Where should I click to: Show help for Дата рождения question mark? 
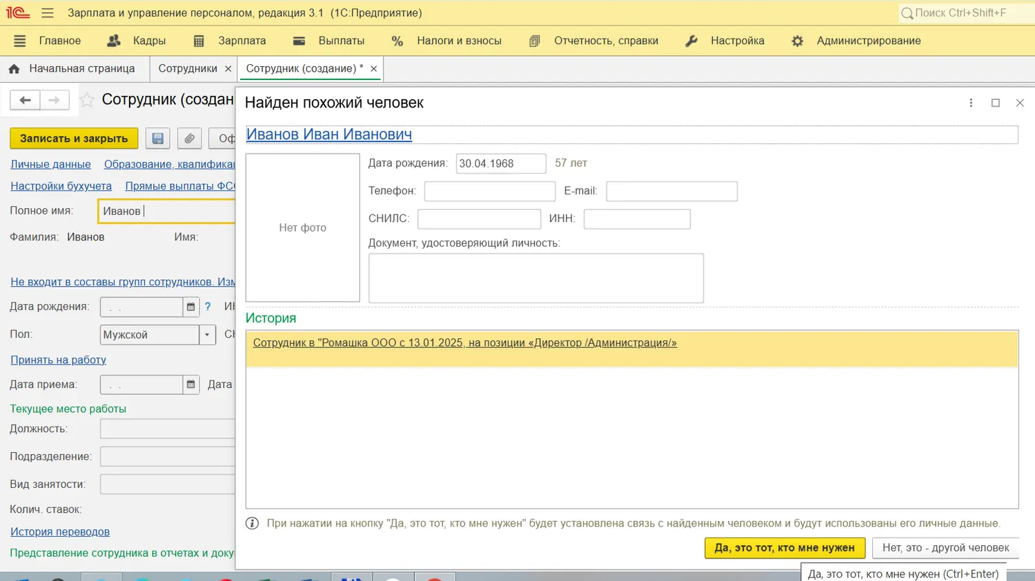(208, 307)
